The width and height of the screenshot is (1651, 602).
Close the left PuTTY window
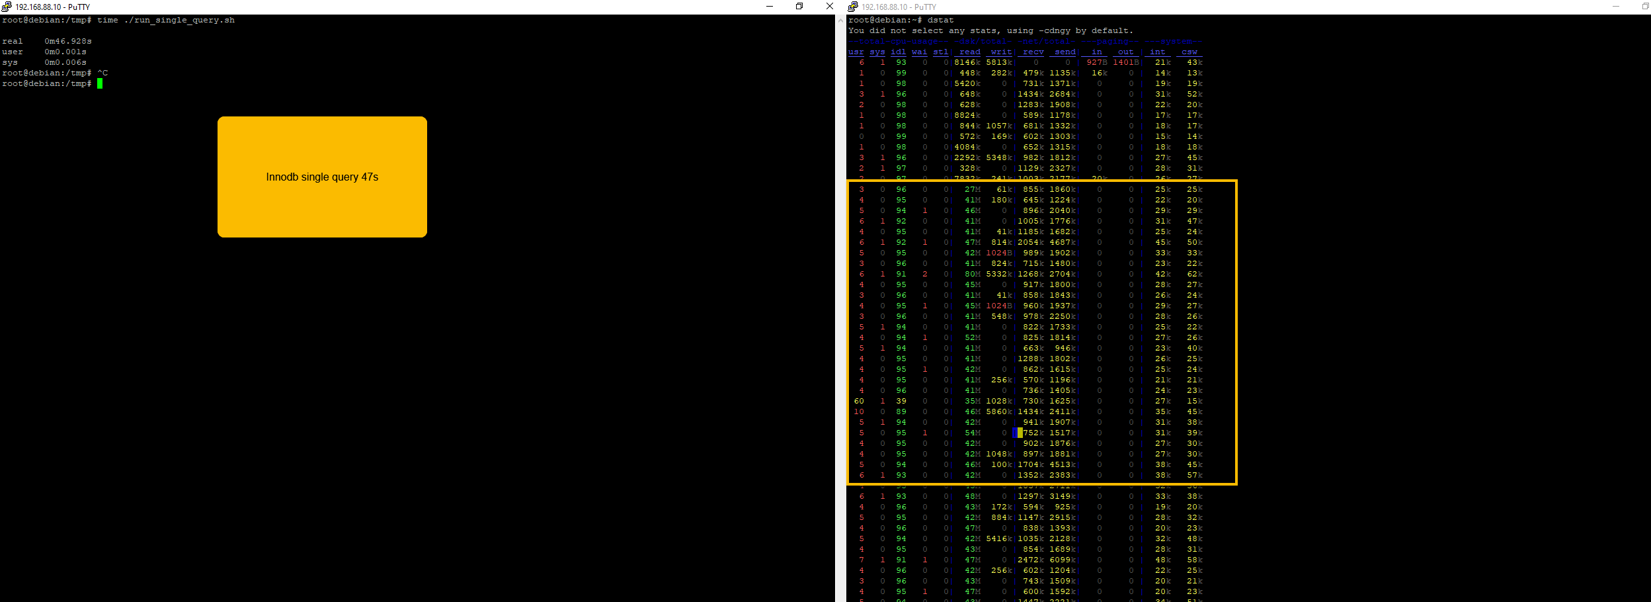[x=829, y=7]
